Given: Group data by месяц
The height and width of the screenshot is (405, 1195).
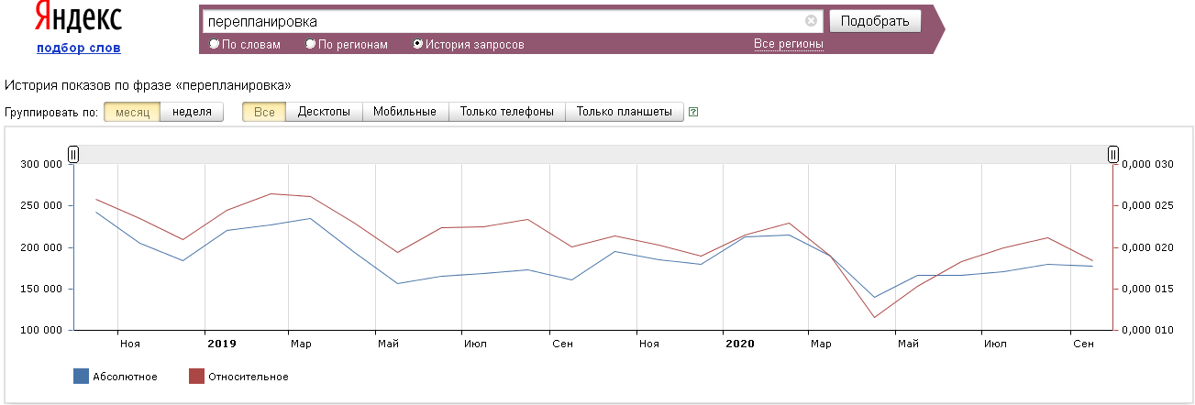Looking at the screenshot, I should [x=132, y=112].
